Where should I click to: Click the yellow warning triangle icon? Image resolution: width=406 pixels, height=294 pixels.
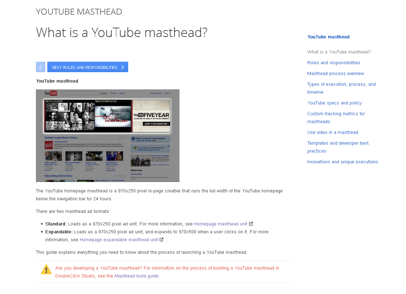pos(46,269)
